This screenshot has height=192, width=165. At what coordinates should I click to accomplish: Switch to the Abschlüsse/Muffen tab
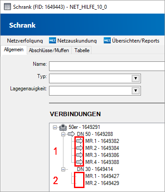[x=49, y=50]
